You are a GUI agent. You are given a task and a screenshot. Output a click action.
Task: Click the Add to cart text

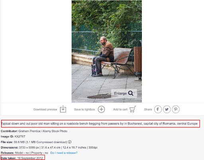tap(120, 110)
